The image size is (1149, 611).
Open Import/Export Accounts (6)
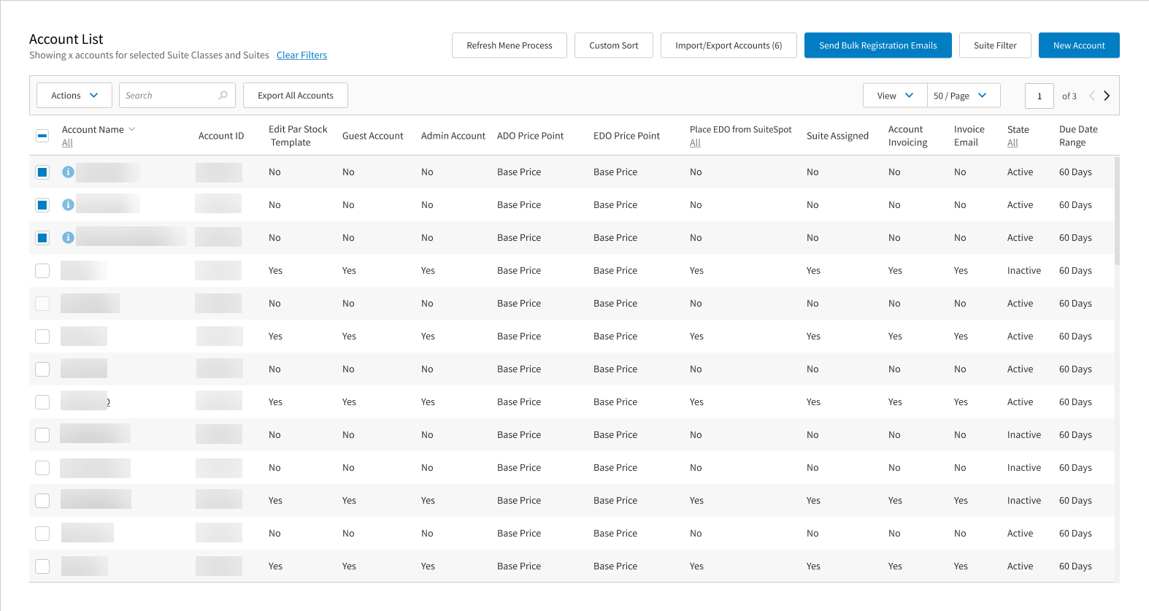point(729,45)
